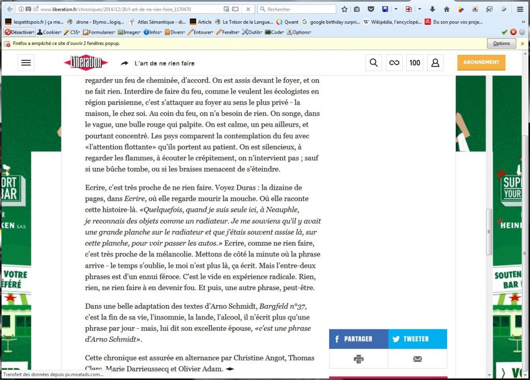The image size is (530, 380).
Task: Print the article with printer icon
Action: (359, 359)
